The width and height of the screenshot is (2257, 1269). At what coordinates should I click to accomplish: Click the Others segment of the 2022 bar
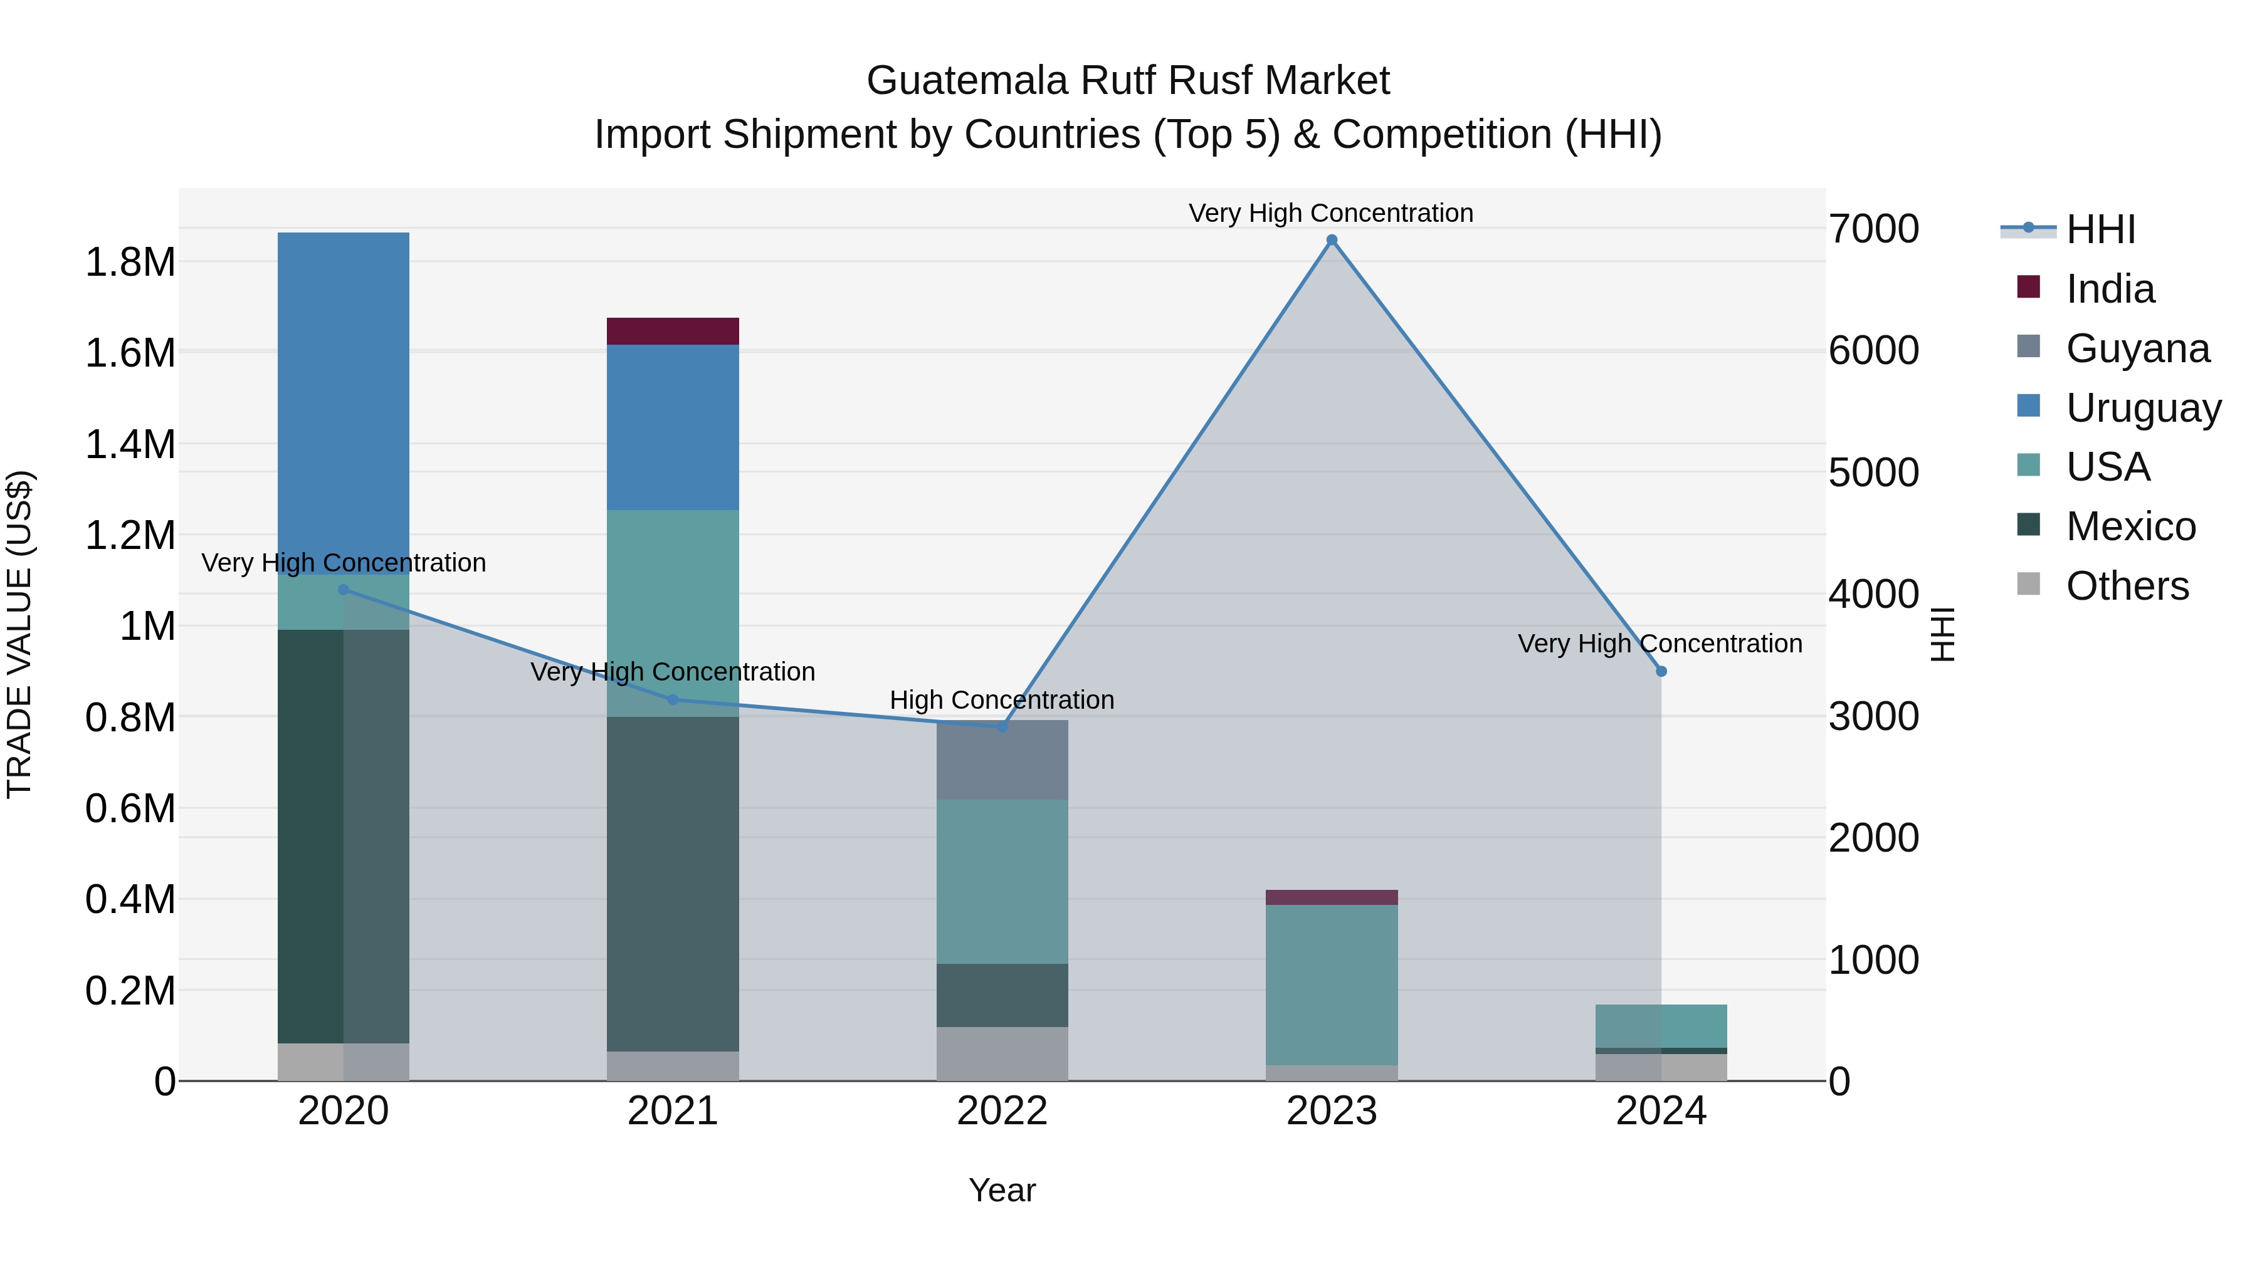pyautogui.click(x=1002, y=1055)
